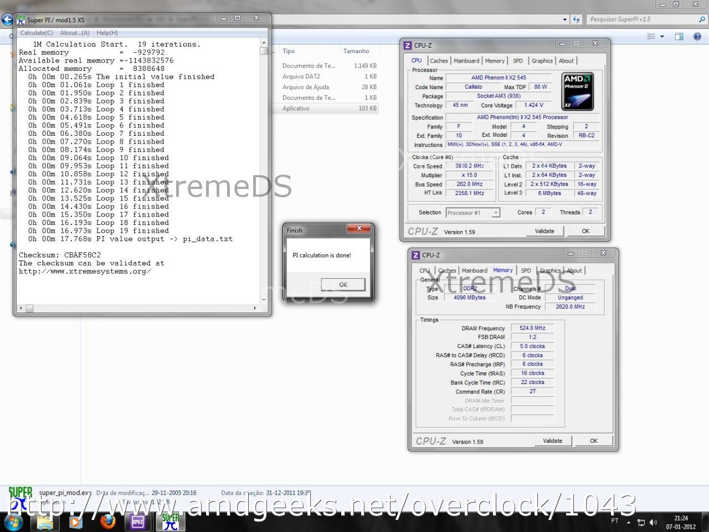Click the network tray icon
The width and height of the screenshot is (709, 532).
pyautogui.click(x=641, y=522)
